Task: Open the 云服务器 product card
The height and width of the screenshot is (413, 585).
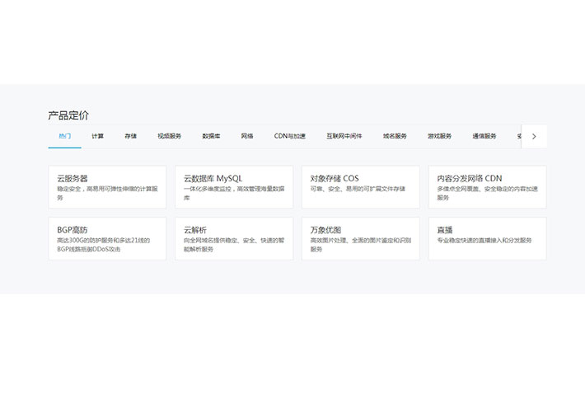Action: (107, 187)
